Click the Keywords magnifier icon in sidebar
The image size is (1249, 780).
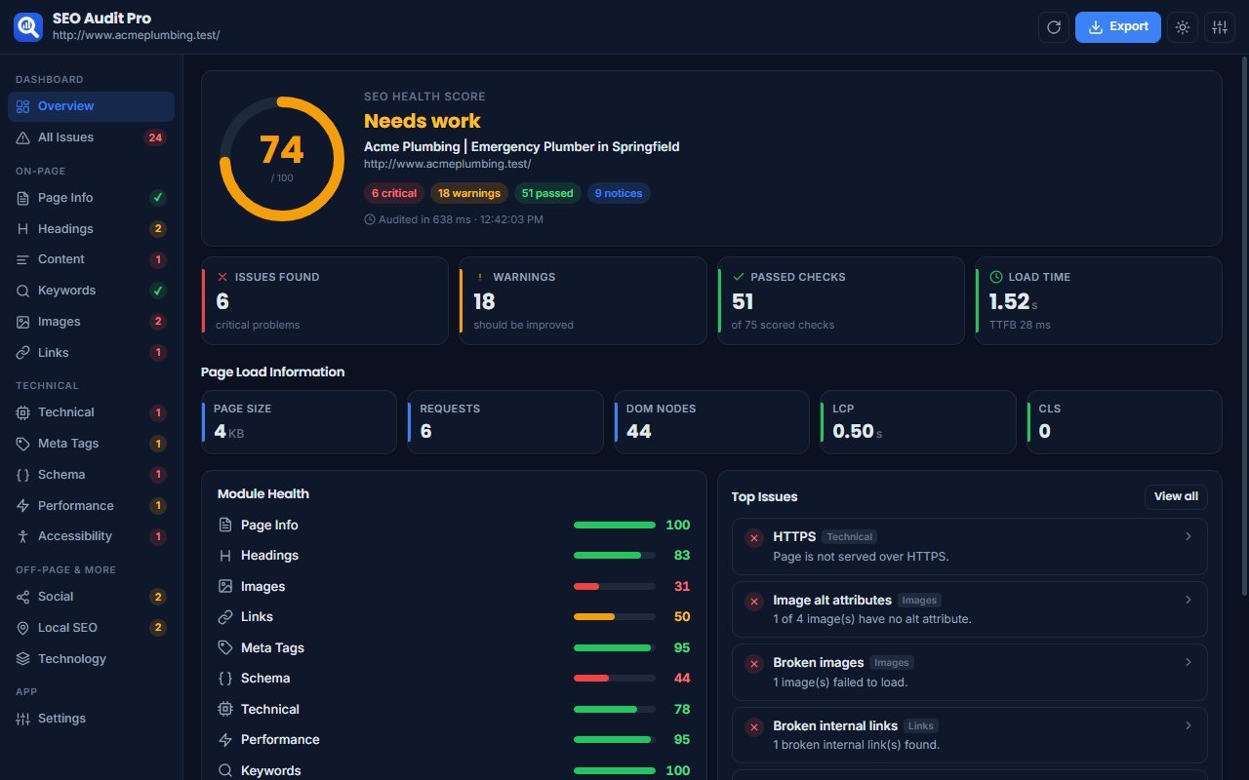point(22,291)
